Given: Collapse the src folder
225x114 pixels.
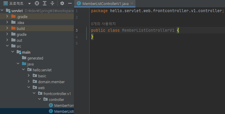Looking at the screenshot, I should [7, 46].
